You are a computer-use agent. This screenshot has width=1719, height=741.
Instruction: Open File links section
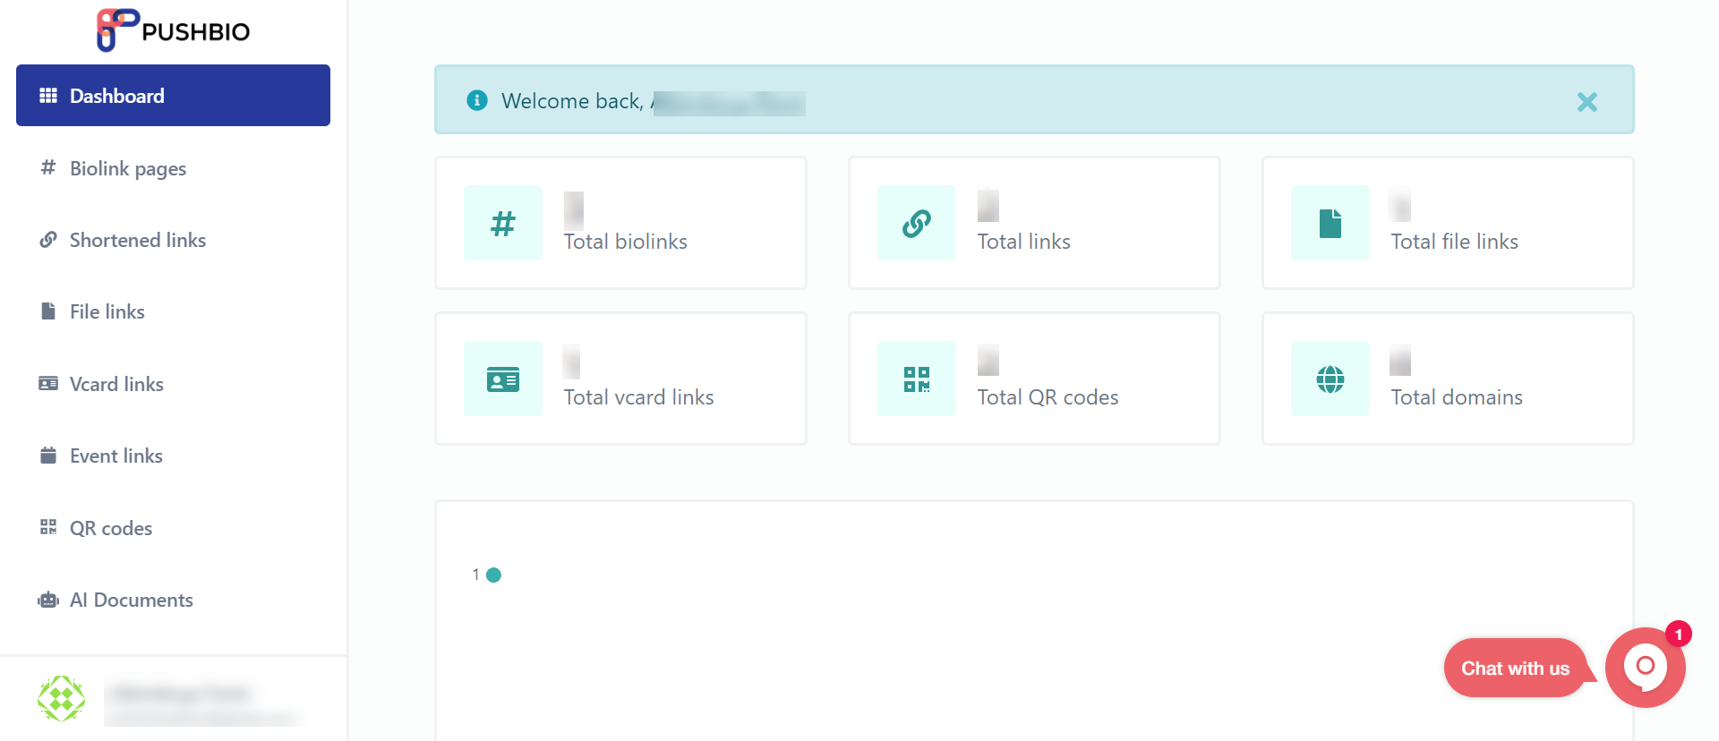[x=107, y=311]
